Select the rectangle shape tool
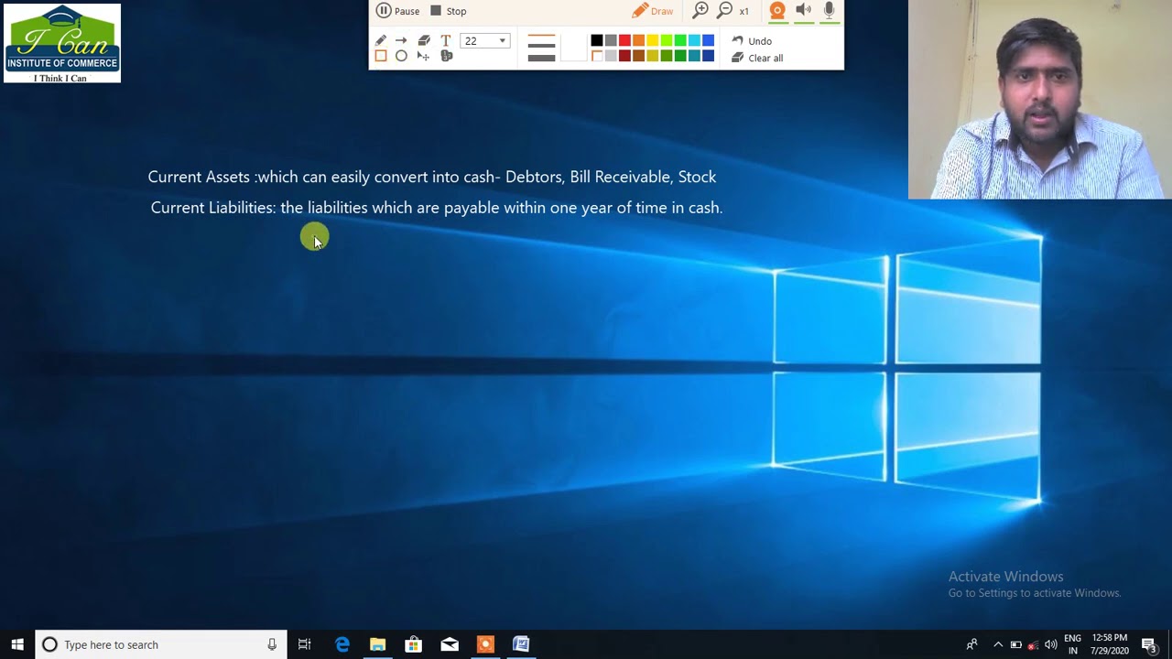Viewport: 1172px width, 659px height. [381, 56]
